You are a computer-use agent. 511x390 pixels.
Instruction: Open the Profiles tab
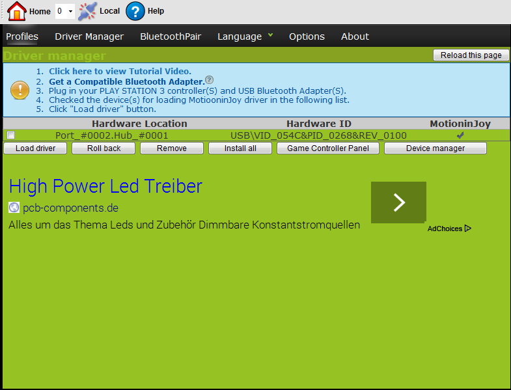click(x=22, y=36)
